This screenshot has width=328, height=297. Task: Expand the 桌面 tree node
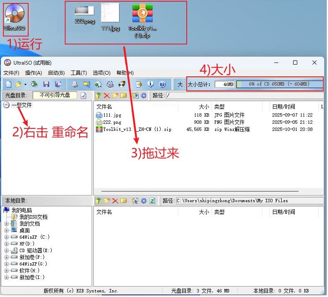coord(6,231)
